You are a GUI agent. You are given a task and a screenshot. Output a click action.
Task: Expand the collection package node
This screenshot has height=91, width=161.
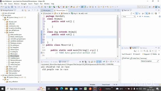[5, 24]
